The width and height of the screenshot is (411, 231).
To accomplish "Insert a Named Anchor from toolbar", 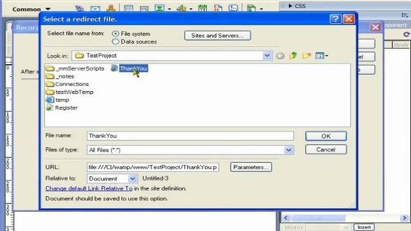I will [111, 8].
